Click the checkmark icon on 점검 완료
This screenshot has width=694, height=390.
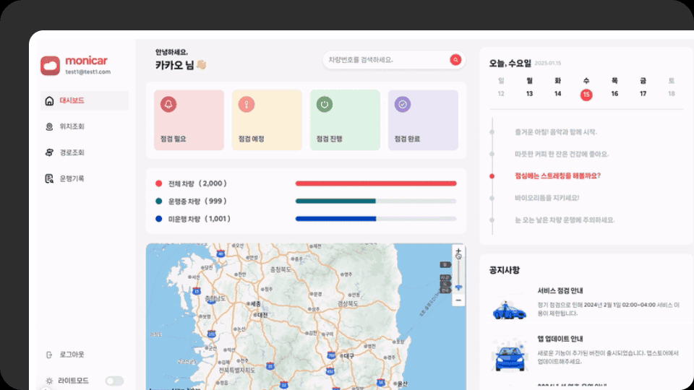[403, 104]
